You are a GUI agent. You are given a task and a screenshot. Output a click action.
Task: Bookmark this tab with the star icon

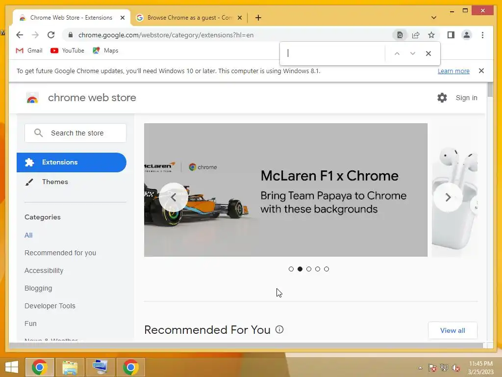tap(431, 35)
